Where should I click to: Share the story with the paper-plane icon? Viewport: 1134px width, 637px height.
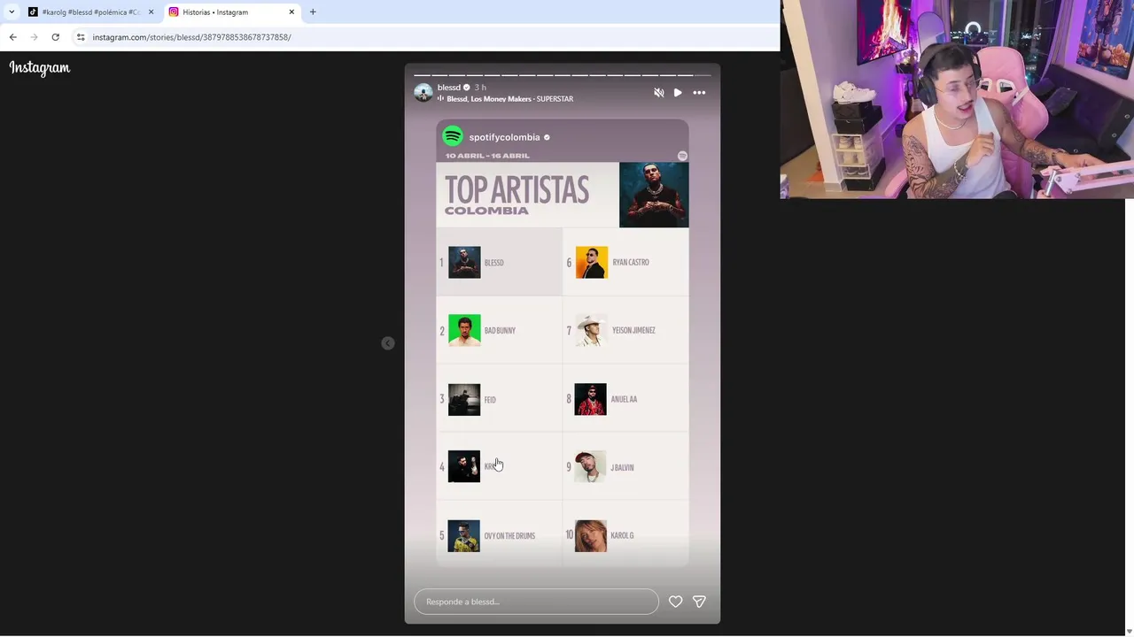pyautogui.click(x=699, y=602)
